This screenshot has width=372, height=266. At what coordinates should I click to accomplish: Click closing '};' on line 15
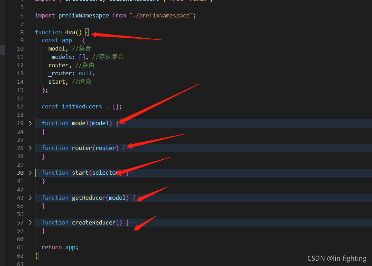(45, 90)
